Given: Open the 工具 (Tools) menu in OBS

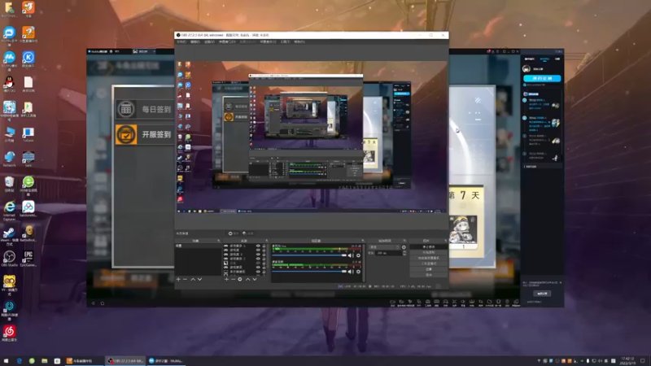Looking at the screenshot, I should pos(286,42).
